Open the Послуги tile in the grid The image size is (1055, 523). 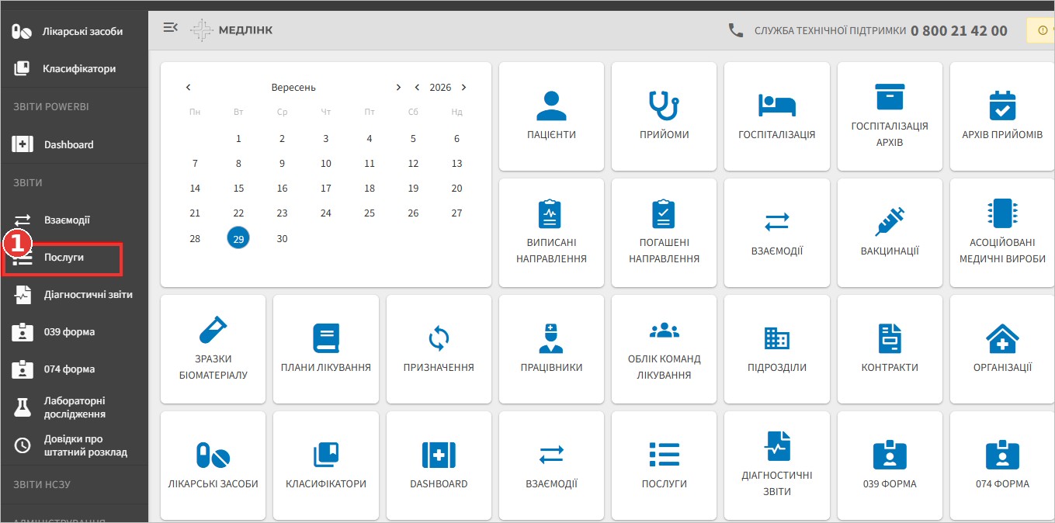click(664, 466)
